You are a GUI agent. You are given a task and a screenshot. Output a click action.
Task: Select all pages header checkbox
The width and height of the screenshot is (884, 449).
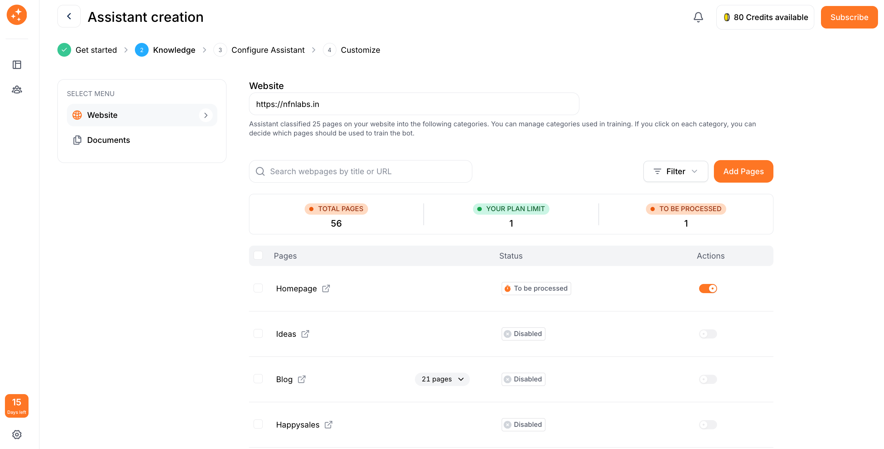(x=258, y=255)
